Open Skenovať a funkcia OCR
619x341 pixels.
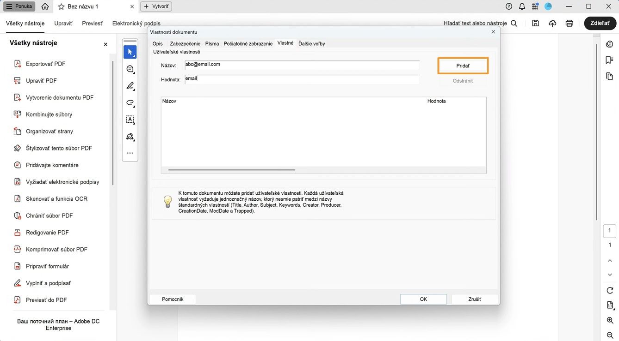point(56,199)
